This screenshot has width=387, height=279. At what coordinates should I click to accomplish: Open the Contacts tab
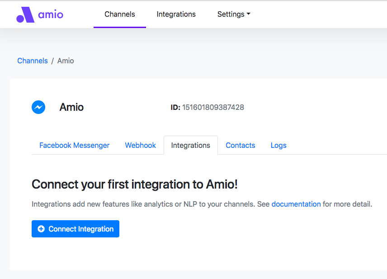click(241, 146)
